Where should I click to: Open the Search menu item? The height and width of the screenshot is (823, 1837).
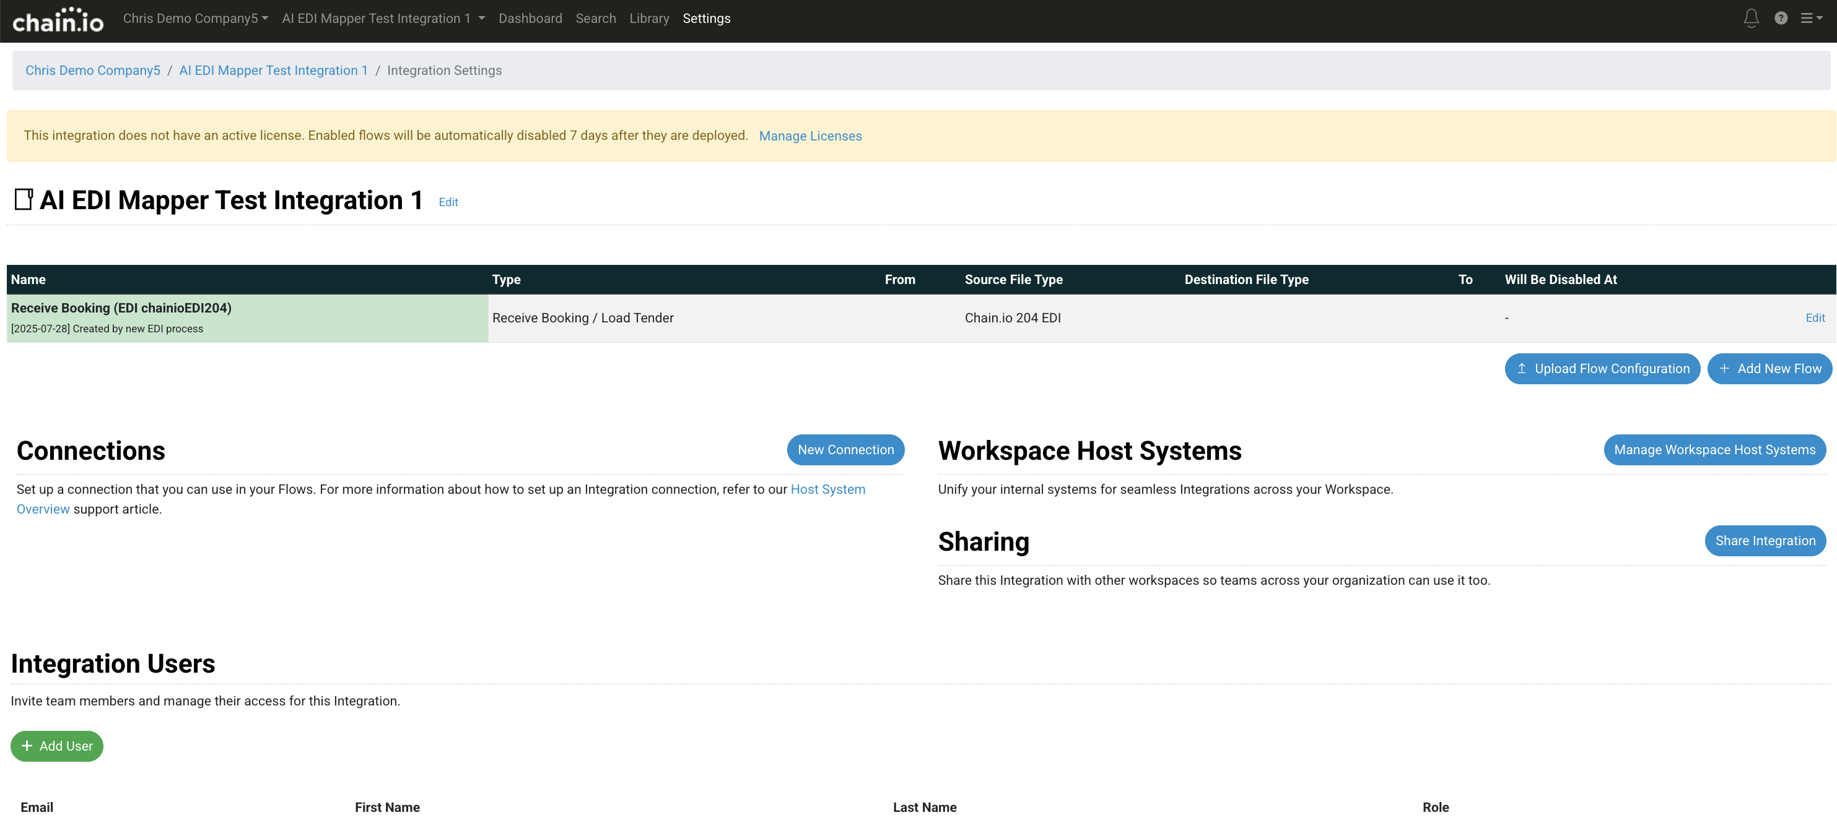595,19
